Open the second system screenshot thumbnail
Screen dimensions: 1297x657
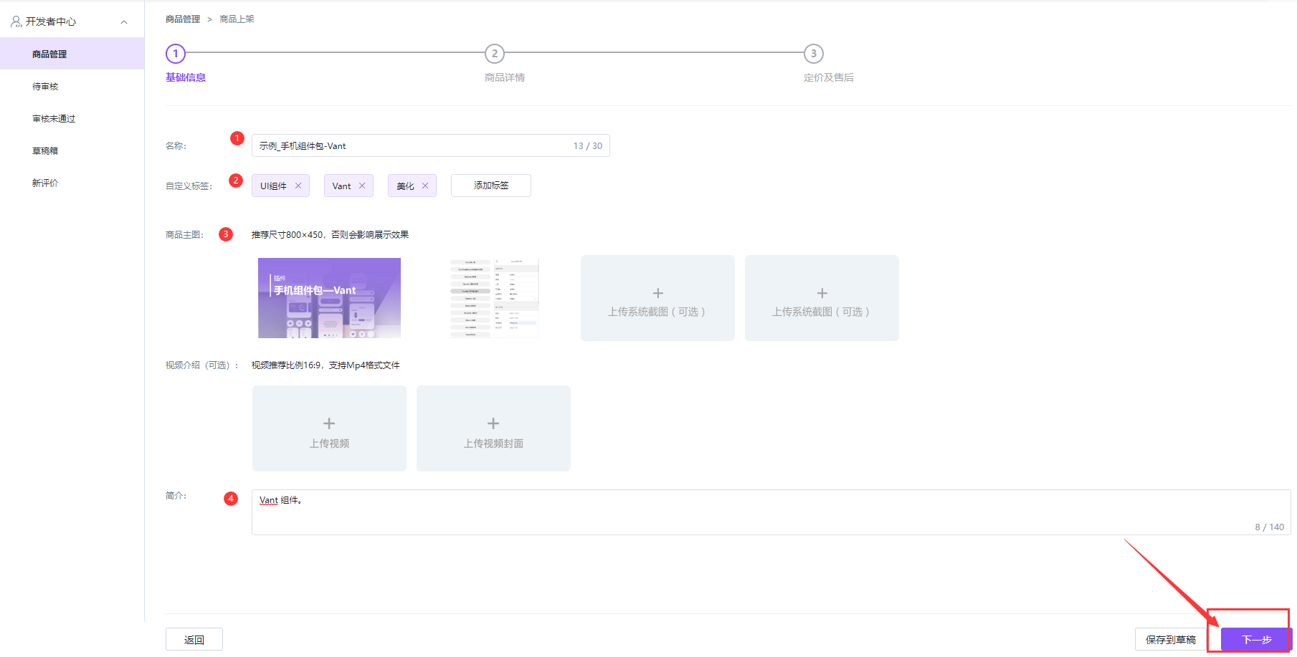coord(494,298)
